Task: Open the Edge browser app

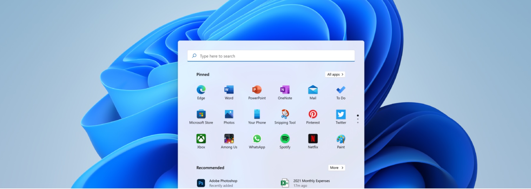Action: pos(201,92)
